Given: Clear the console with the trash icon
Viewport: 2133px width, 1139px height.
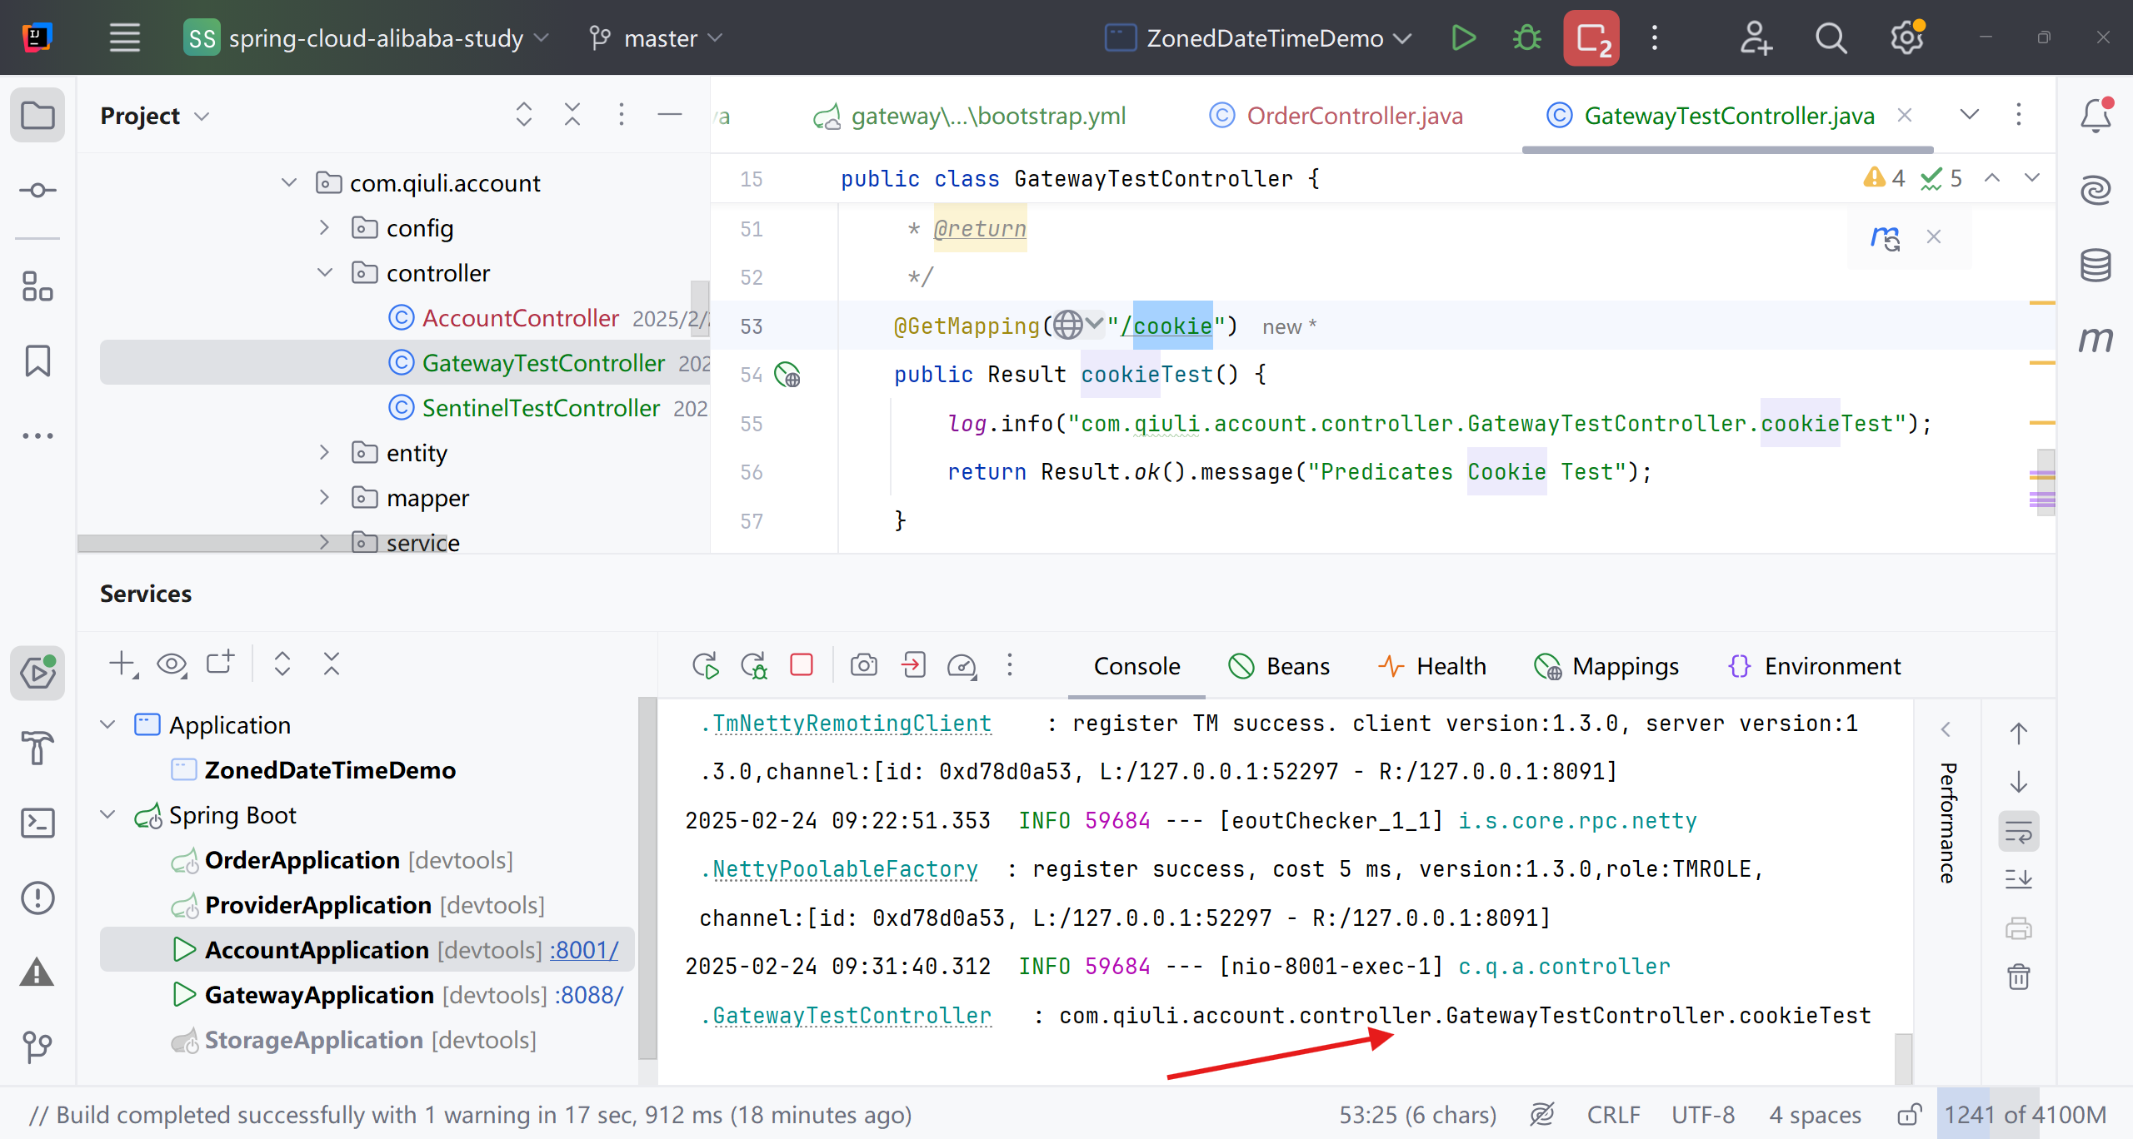Looking at the screenshot, I should click(2019, 976).
